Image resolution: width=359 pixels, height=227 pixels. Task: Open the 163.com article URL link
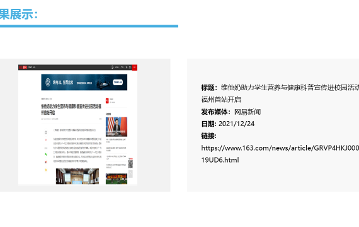coord(280,154)
